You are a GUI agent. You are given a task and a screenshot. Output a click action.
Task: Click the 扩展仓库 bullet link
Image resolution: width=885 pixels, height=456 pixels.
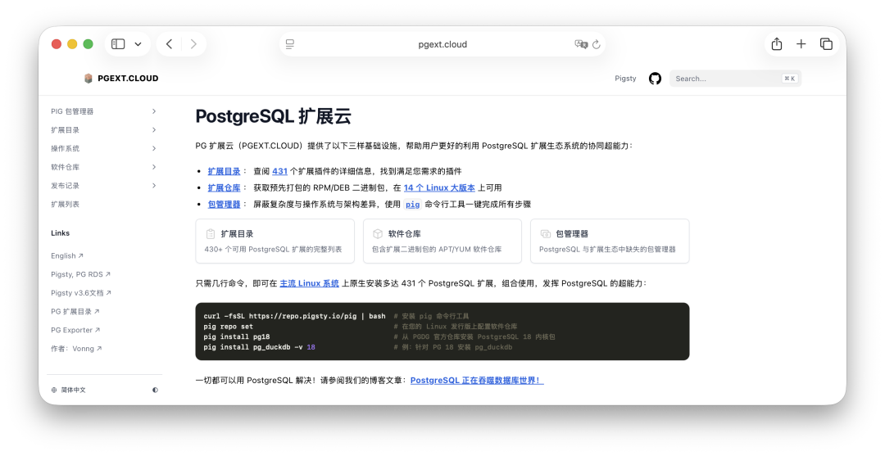click(224, 187)
